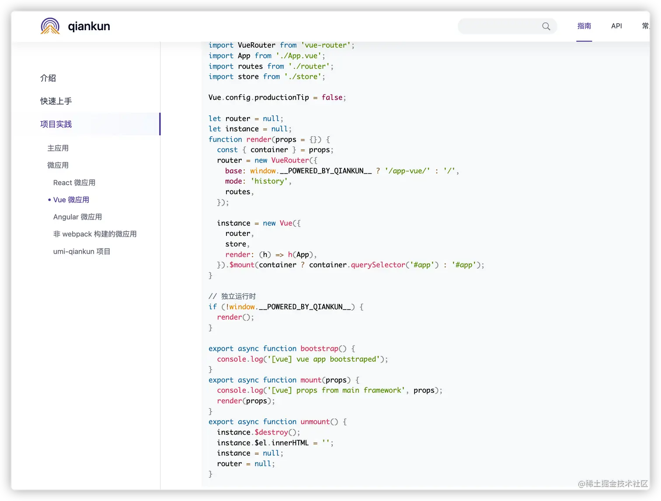The height and width of the screenshot is (501, 661).
Task: Click 'let instance = null;' line
Action: (x=250, y=129)
